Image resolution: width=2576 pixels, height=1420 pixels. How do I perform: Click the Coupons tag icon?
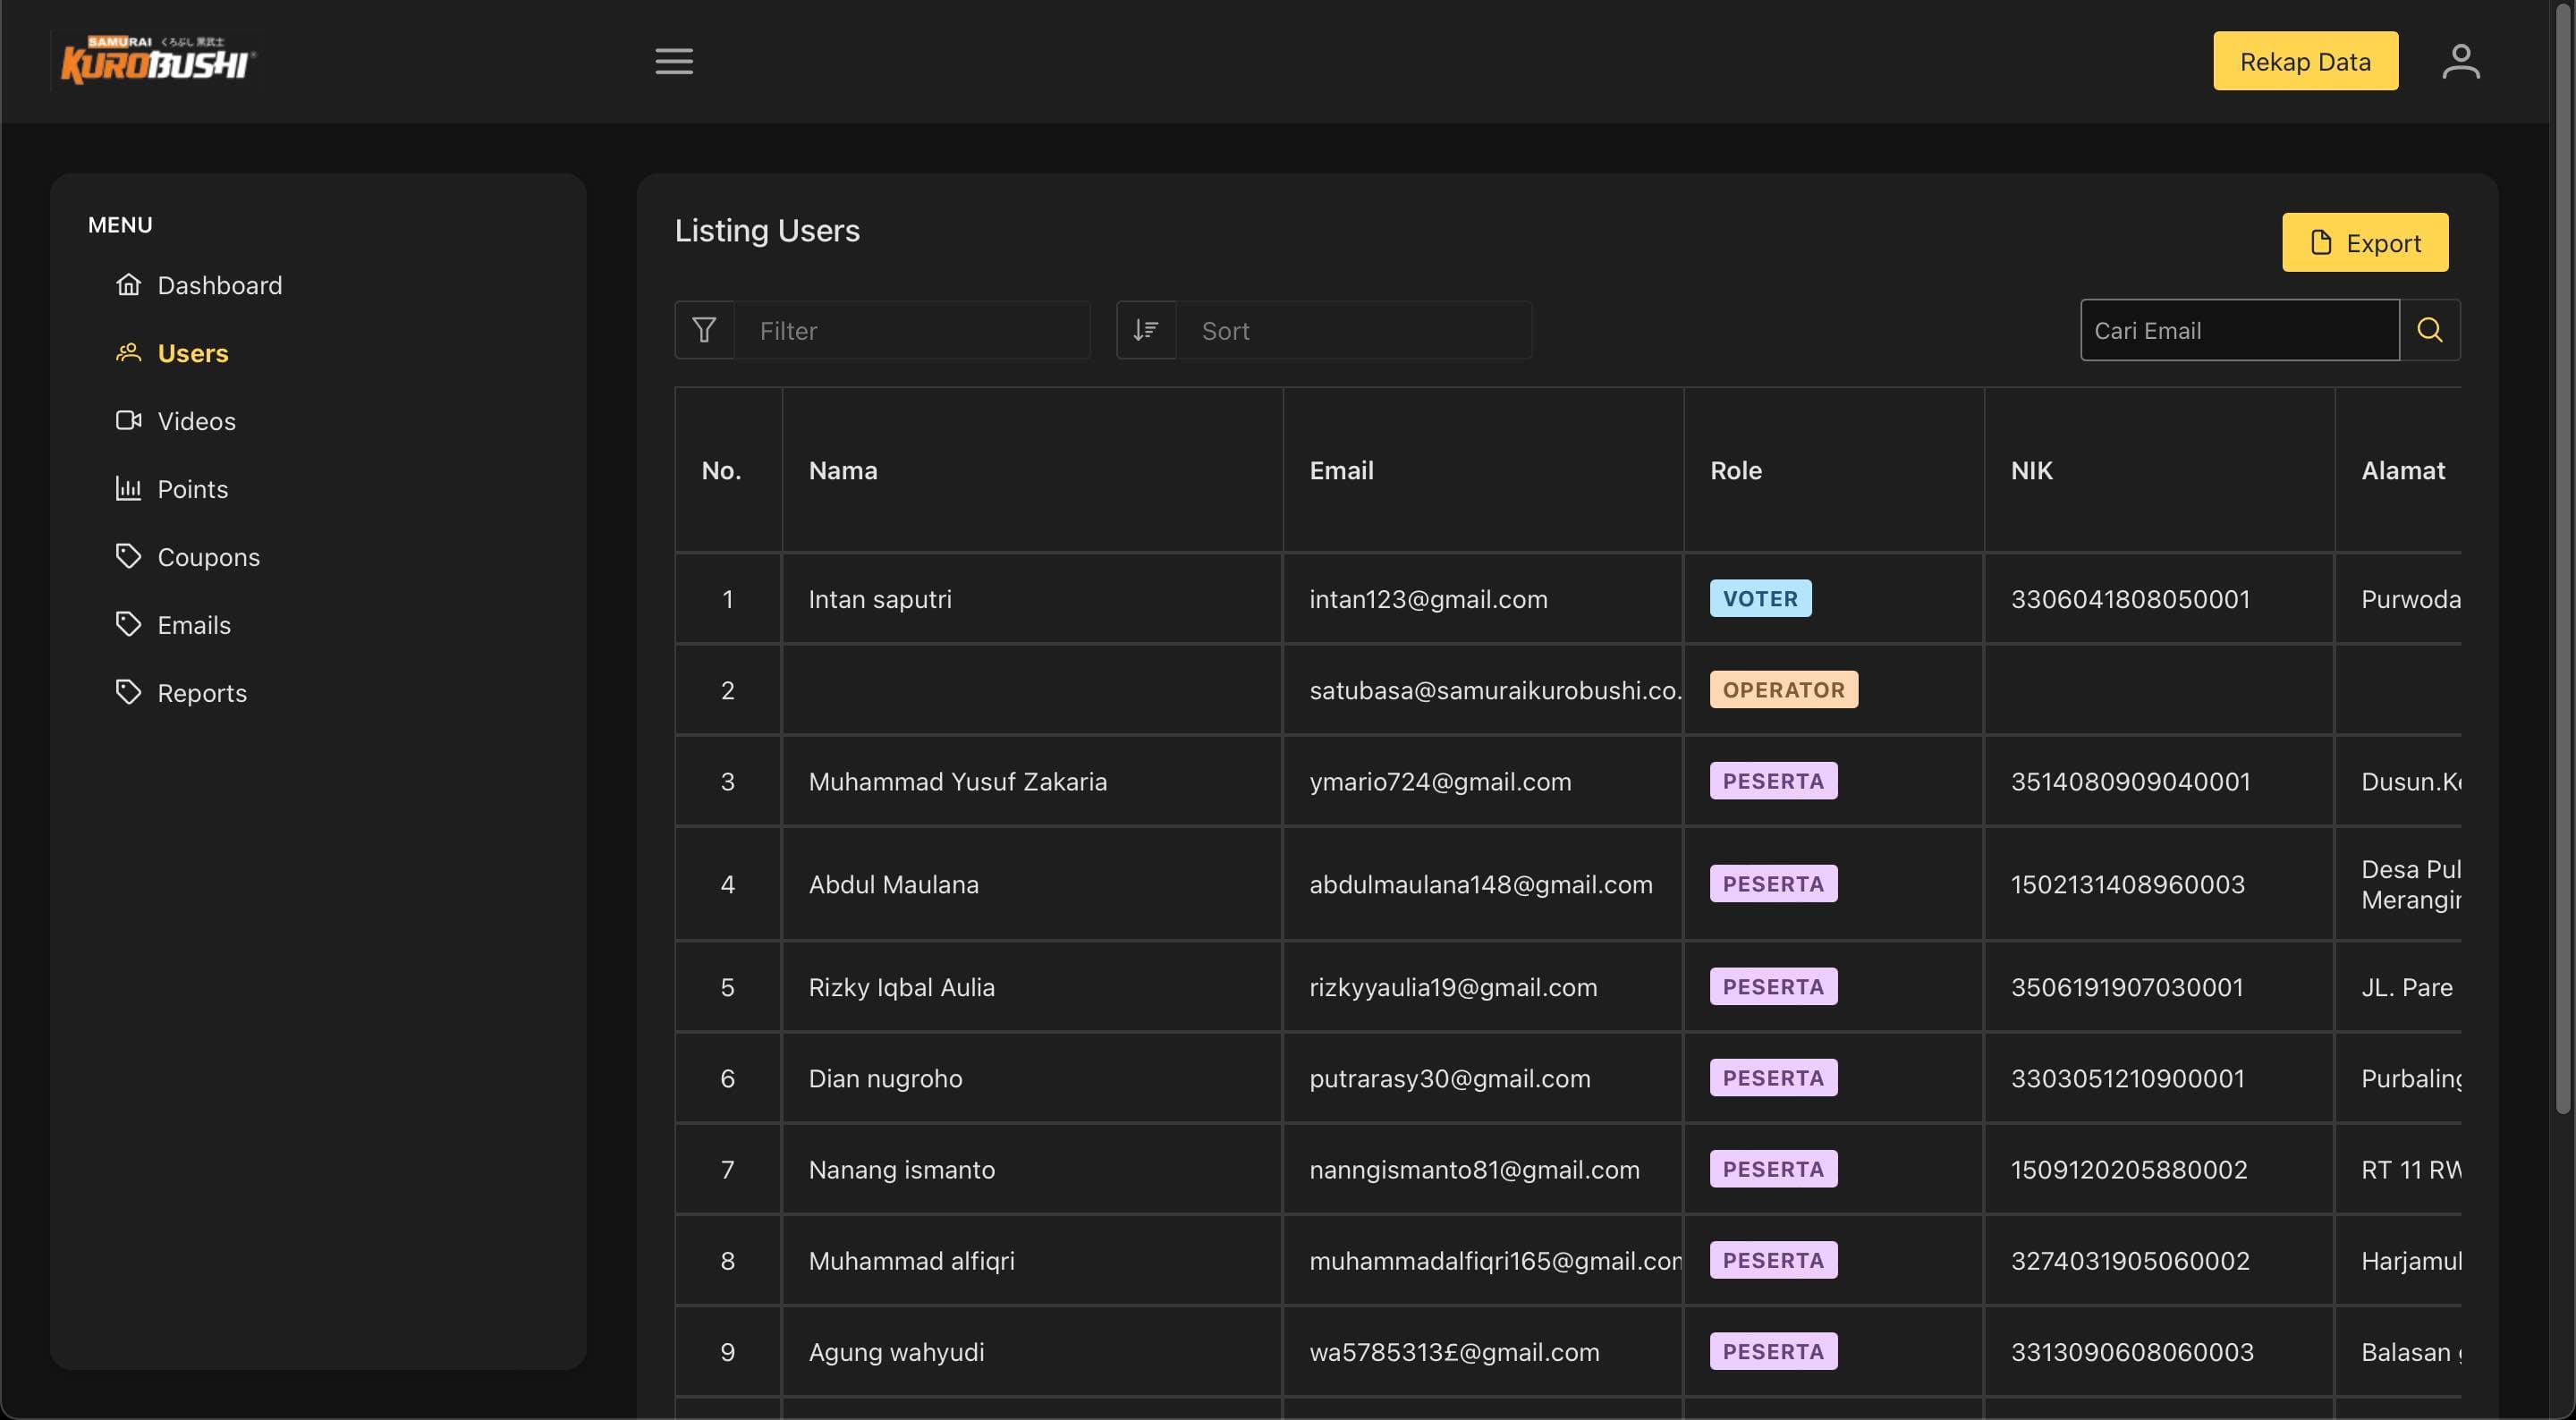128,556
